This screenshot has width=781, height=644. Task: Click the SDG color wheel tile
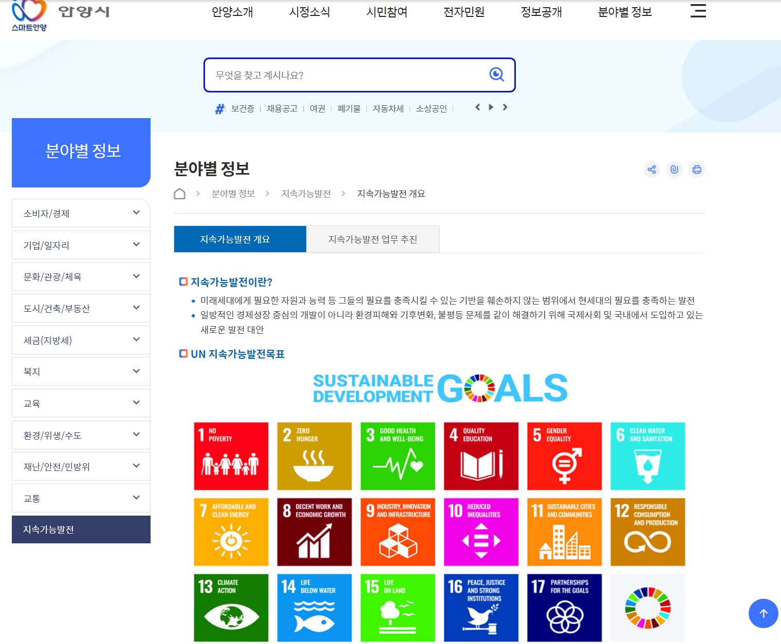(648, 608)
